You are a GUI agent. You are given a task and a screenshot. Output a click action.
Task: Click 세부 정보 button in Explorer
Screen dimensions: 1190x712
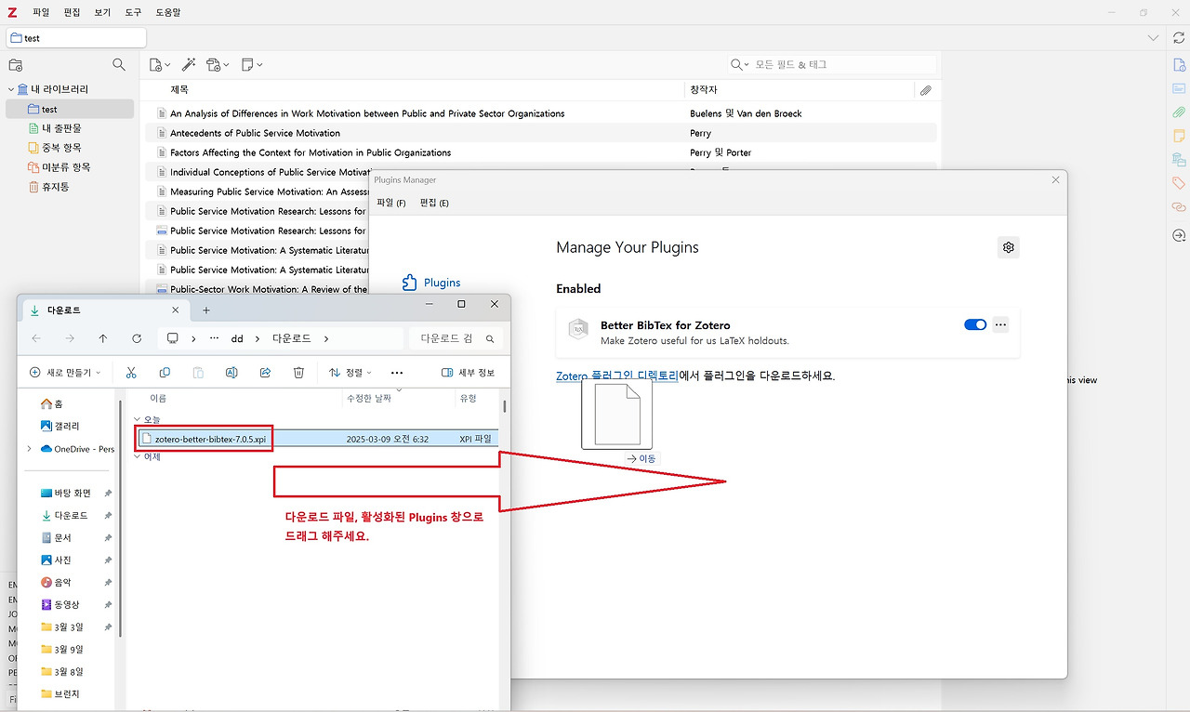coord(468,373)
